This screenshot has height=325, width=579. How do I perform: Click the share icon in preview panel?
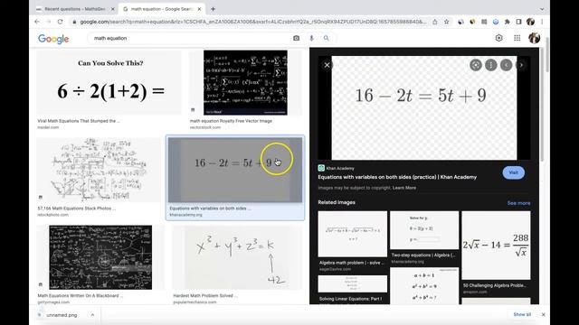pos(476,65)
